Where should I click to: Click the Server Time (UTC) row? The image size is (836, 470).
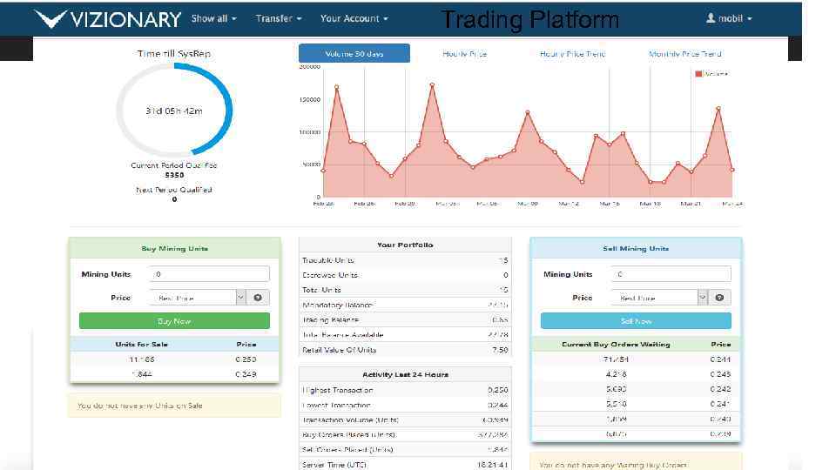point(405,465)
